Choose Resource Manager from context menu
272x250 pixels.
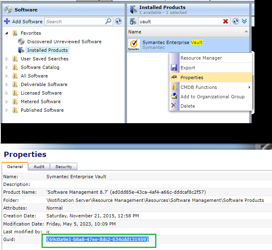(211, 58)
